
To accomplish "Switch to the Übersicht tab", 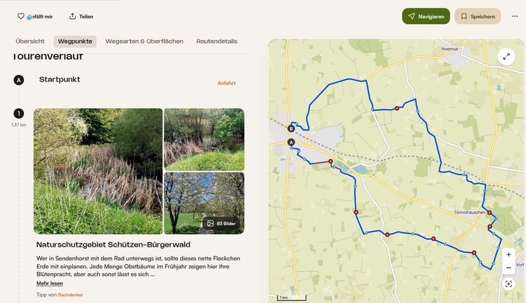I will pos(30,41).
